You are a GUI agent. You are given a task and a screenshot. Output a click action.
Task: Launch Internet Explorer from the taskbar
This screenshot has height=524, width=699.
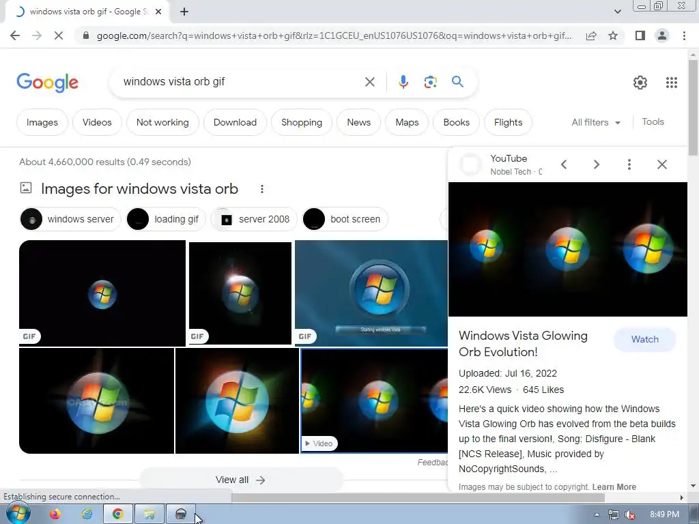87,514
